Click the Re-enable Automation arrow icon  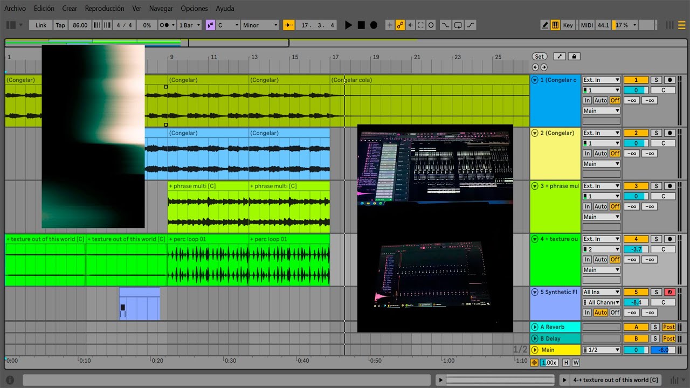[411, 25]
